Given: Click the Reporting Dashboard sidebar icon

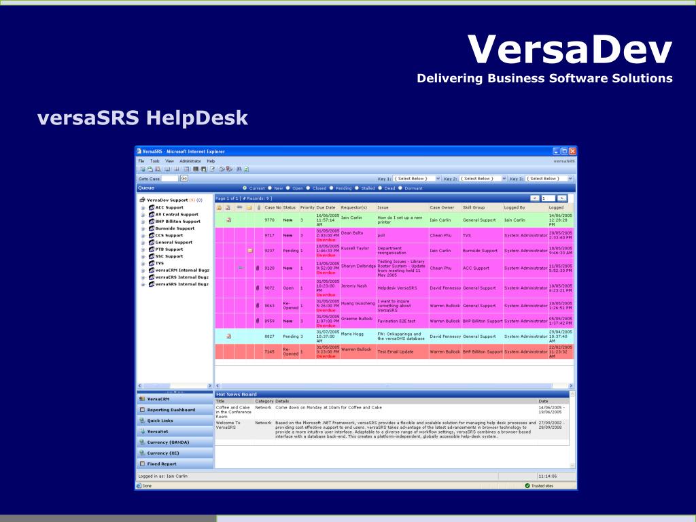Looking at the screenshot, I should (x=142, y=410).
